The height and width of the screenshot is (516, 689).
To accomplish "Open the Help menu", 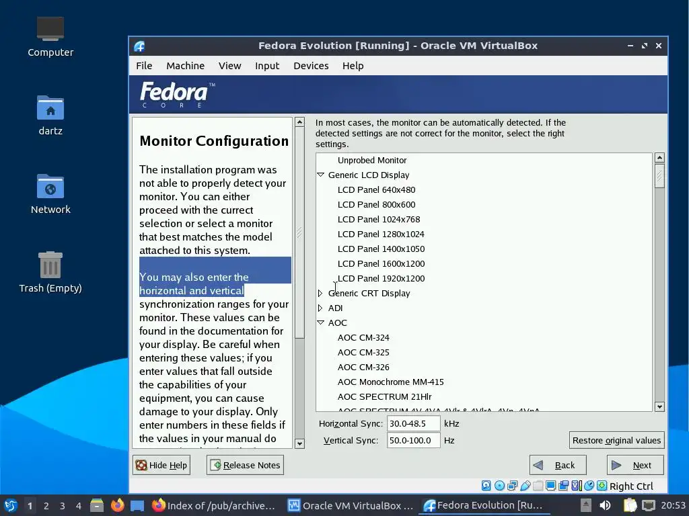I will click(x=353, y=66).
